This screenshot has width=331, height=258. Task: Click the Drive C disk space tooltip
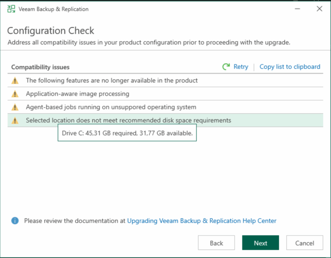[127, 133]
